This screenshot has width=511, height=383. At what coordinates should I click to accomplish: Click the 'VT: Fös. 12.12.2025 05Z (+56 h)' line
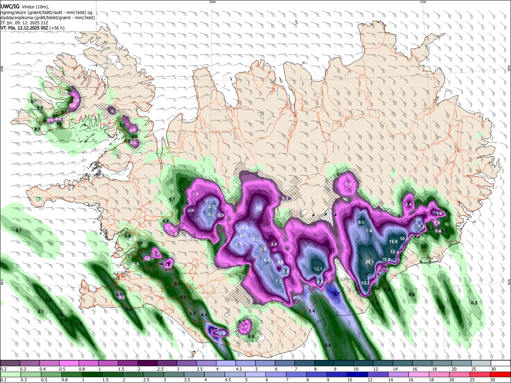pos(32,28)
